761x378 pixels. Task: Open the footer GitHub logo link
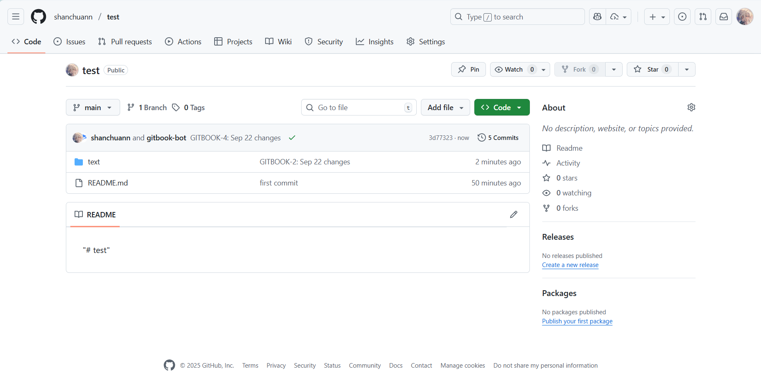click(x=169, y=365)
